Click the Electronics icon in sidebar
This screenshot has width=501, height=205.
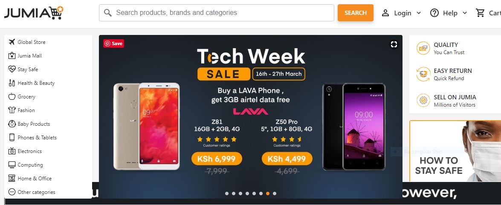12,151
